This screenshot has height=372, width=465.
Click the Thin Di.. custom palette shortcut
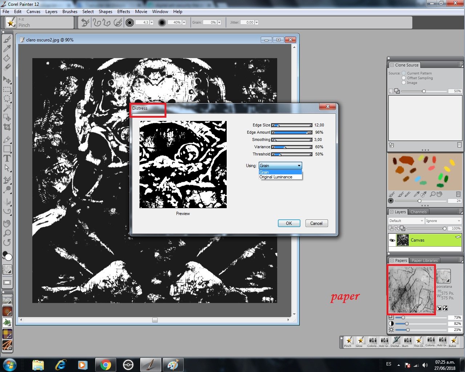pos(419,342)
